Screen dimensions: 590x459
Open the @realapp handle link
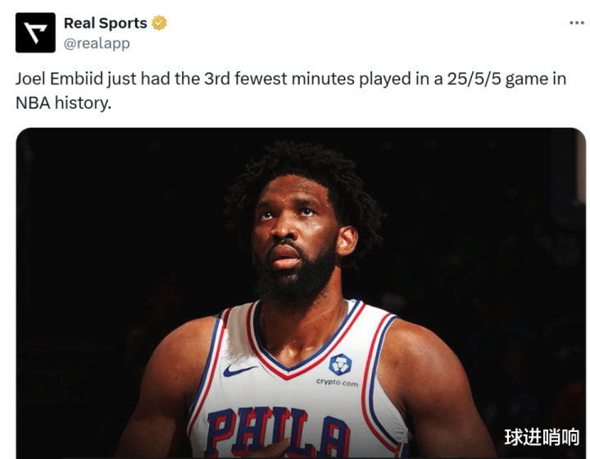(x=97, y=43)
